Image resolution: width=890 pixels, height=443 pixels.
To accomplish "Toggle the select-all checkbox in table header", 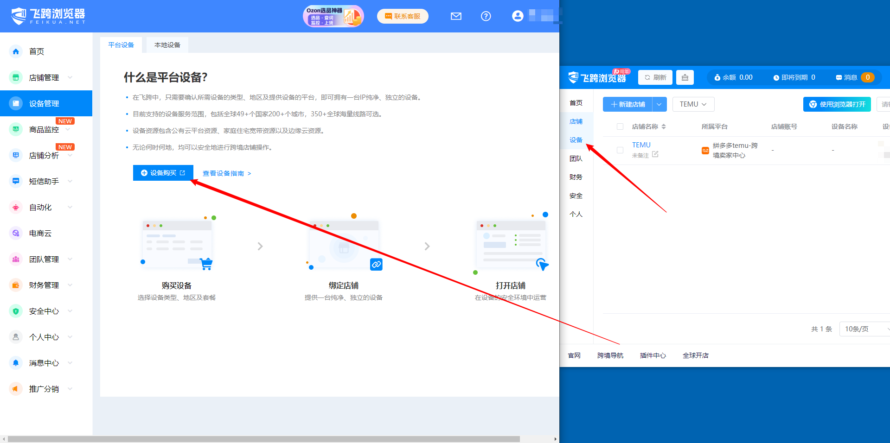I will 620,127.
